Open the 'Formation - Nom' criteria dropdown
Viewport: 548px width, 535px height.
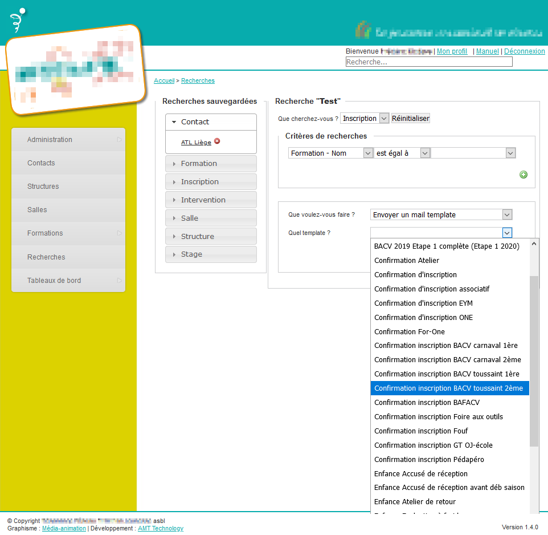click(330, 153)
